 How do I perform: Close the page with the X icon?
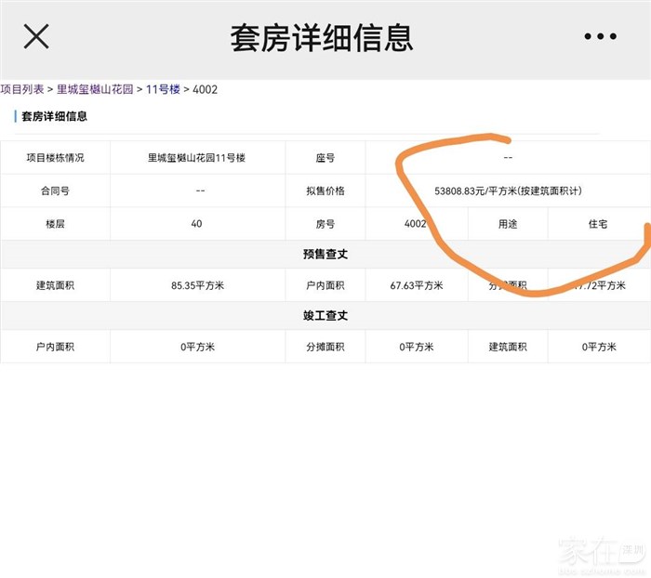[36, 37]
